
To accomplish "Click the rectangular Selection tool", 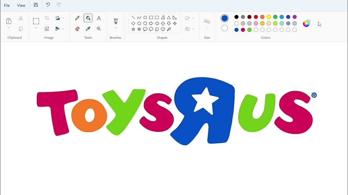I will 36,21.
